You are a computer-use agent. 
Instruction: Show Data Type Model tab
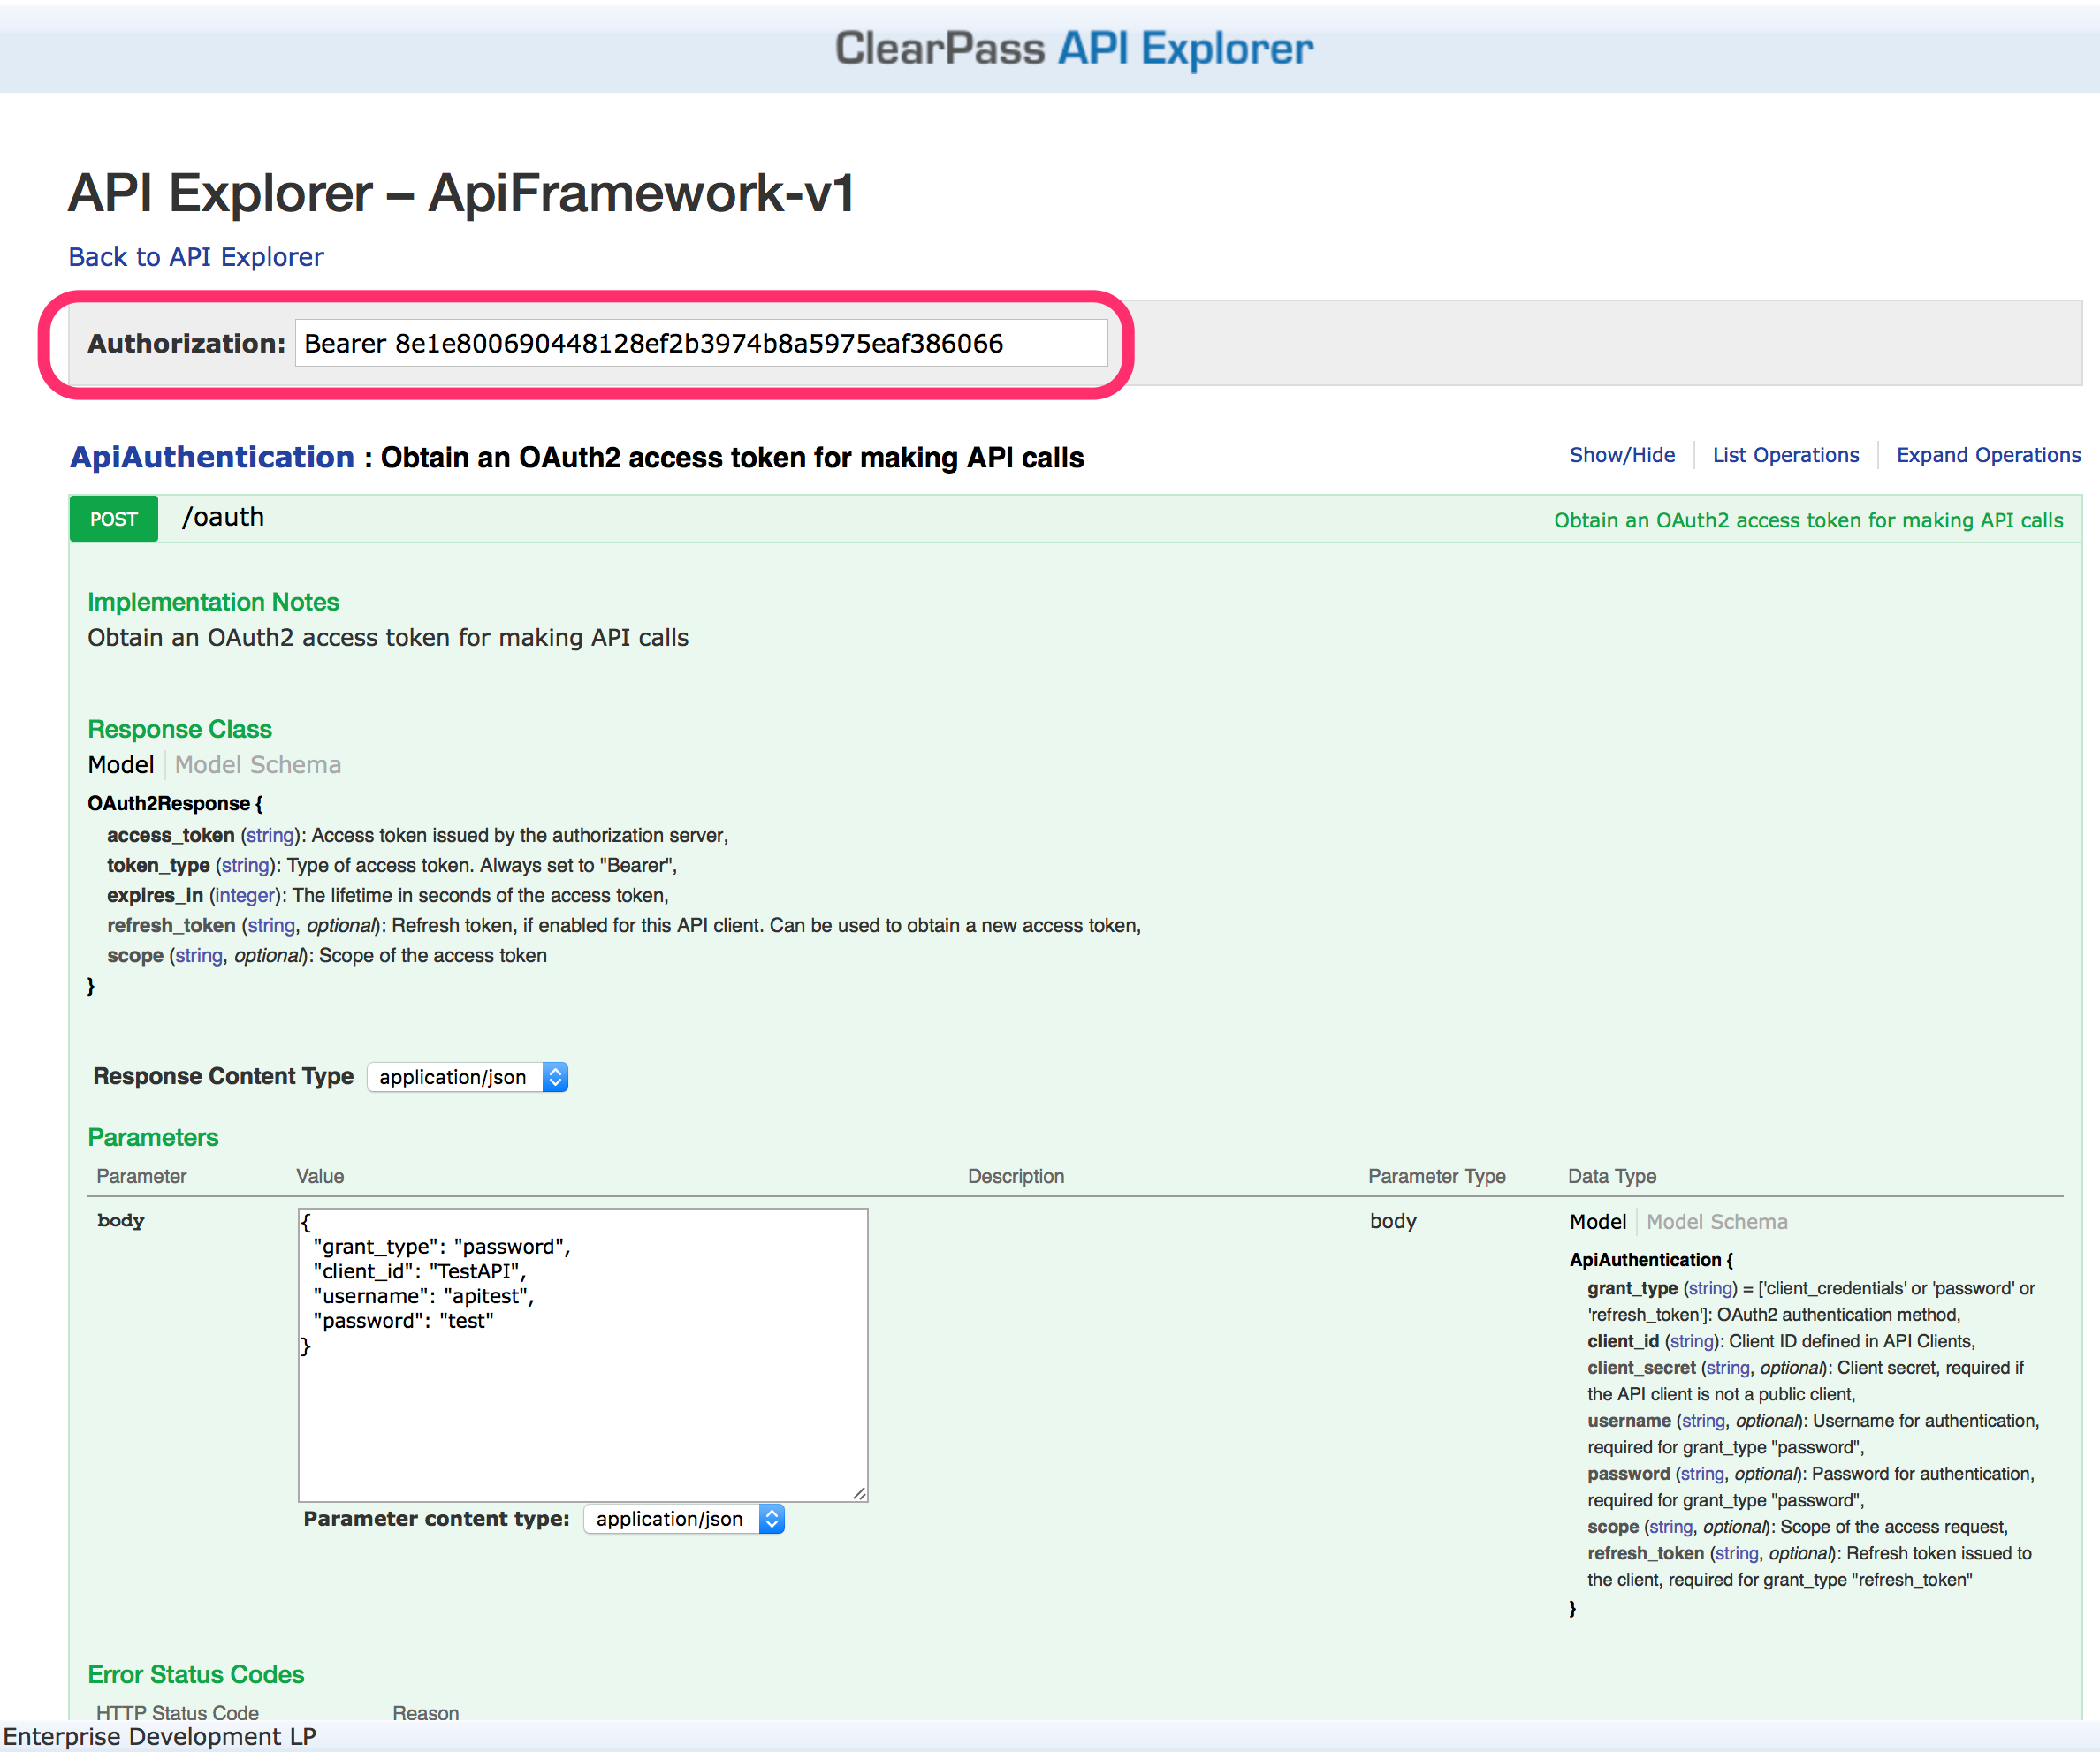coord(1598,1221)
